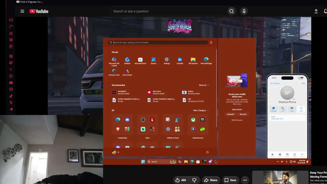327x184 pixels.
Task: Open pinned Microsoft Edge app
Action: click(x=206, y=61)
